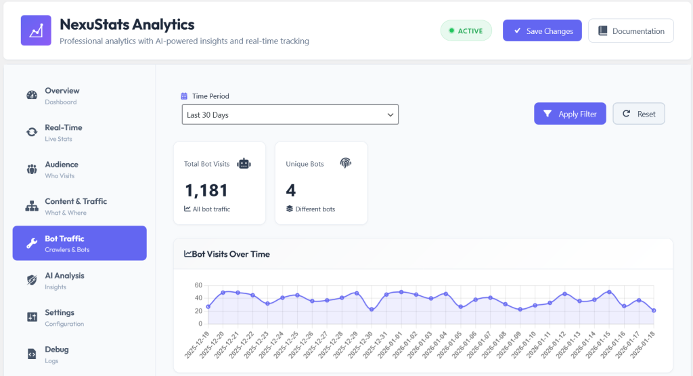The width and height of the screenshot is (693, 376).
Task: Click the Debug code file icon
Action: click(x=32, y=354)
